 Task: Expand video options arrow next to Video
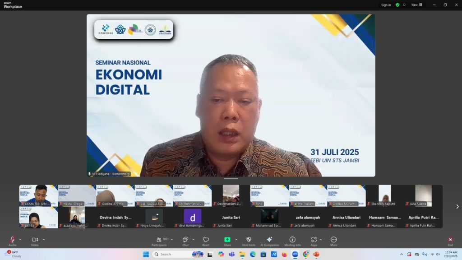coord(43,240)
